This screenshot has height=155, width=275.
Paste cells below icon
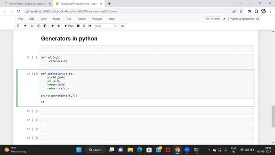click(x=45, y=26)
